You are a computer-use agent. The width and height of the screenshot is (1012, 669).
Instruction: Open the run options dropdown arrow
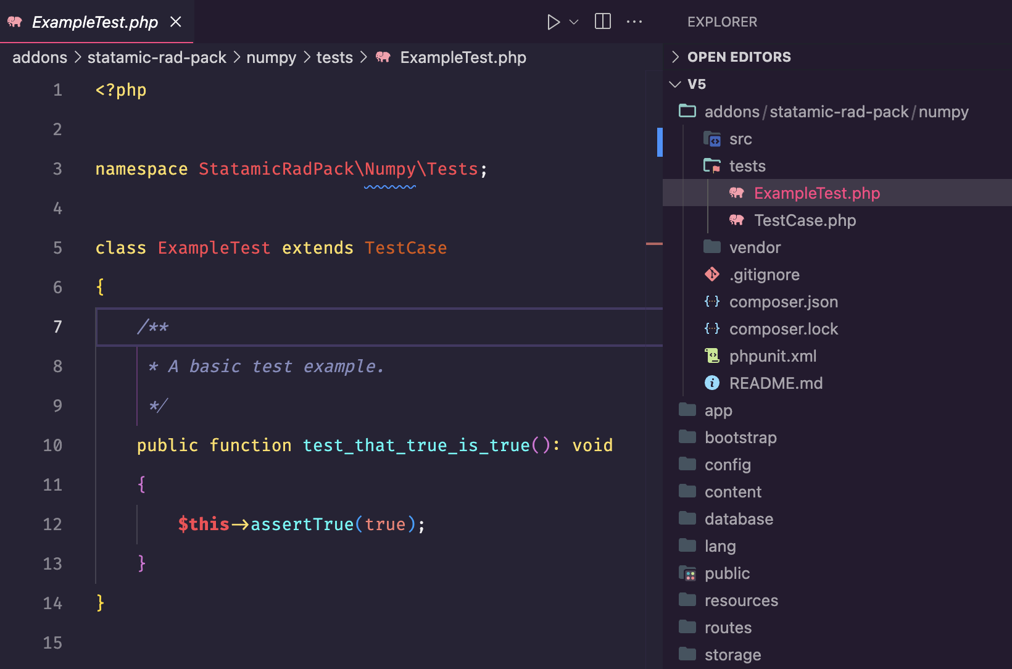pyautogui.click(x=574, y=22)
